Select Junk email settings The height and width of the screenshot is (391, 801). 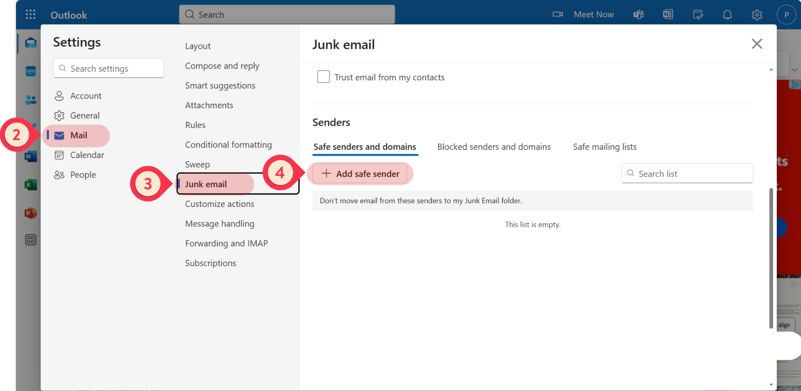tap(238, 184)
